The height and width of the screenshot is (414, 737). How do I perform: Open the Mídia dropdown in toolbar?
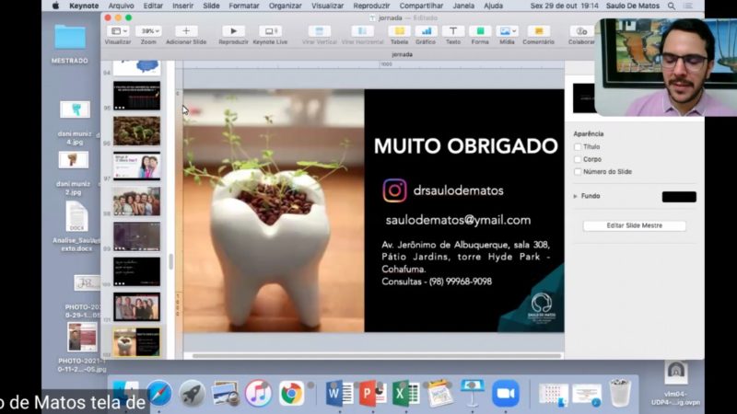508,31
